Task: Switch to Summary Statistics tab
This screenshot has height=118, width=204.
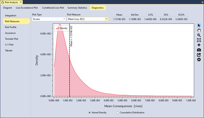Action: 77,8
